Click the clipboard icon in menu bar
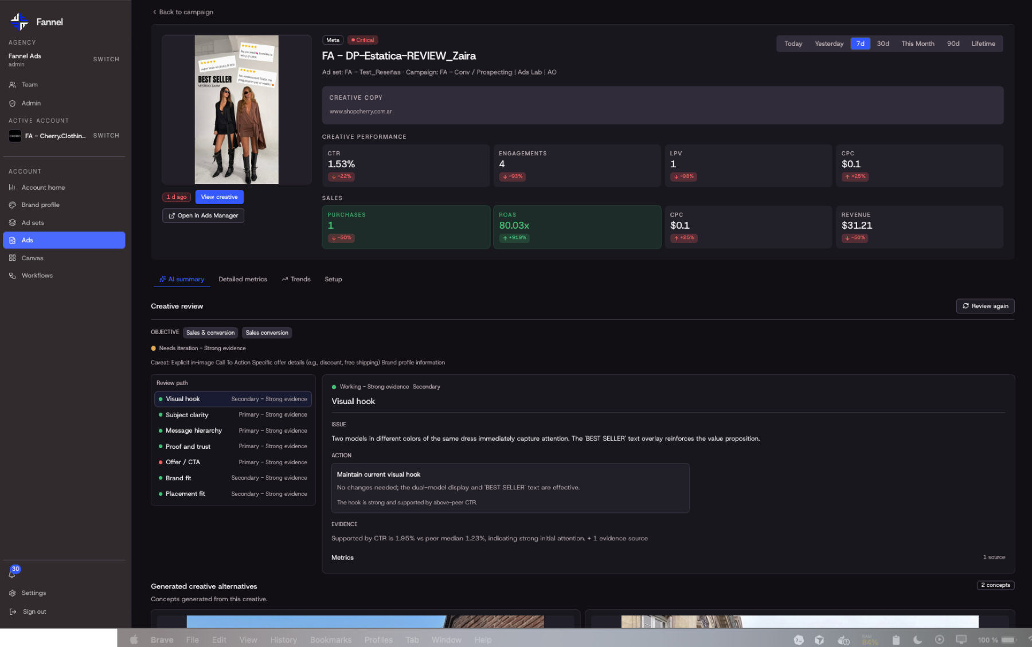The height and width of the screenshot is (647, 1032). point(896,640)
